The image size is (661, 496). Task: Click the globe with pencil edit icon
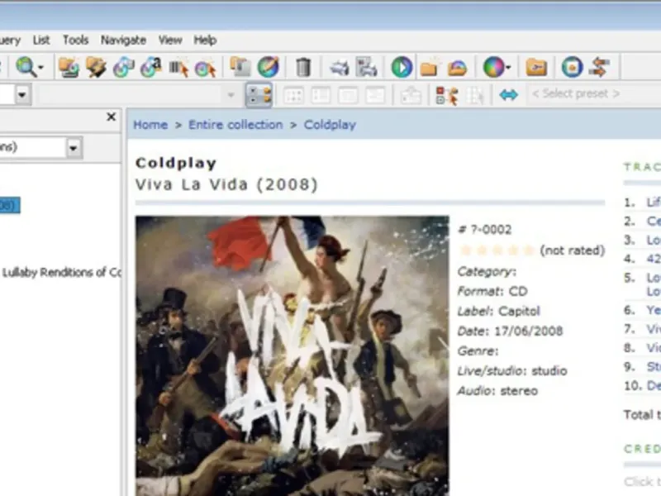point(269,68)
